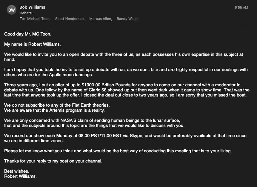257x187 pixels.
Task: Click sender name Bob Williams
Action: [32, 7]
